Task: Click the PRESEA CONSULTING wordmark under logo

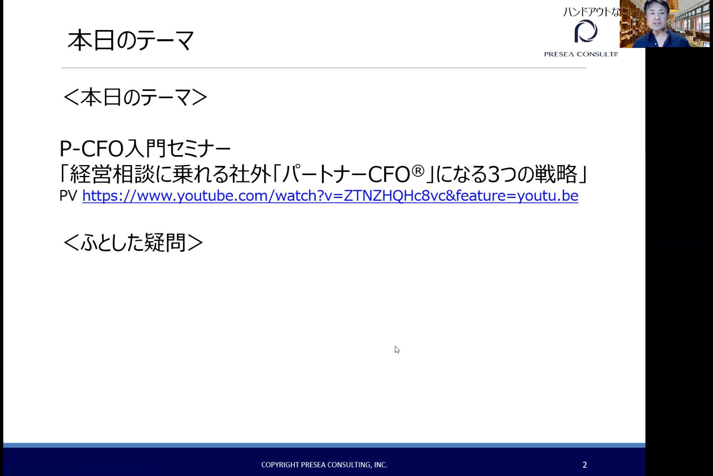Action: click(581, 54)
